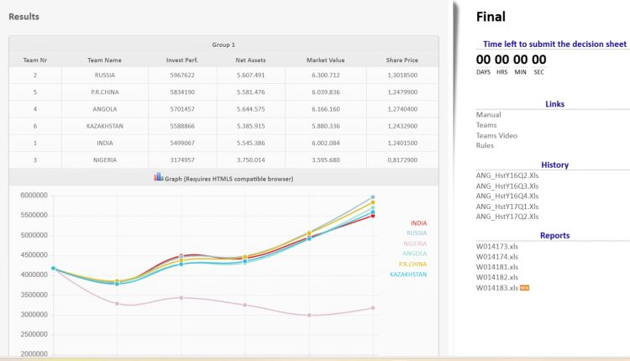Screen dimensions: 630x361
Task: Open report W014173.xls
Action: [496, 247]
